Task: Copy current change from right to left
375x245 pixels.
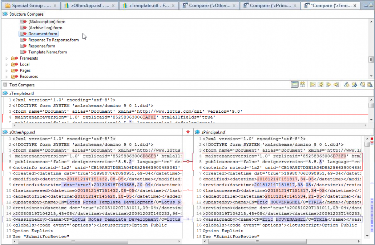Action: [x=336, y=84]
